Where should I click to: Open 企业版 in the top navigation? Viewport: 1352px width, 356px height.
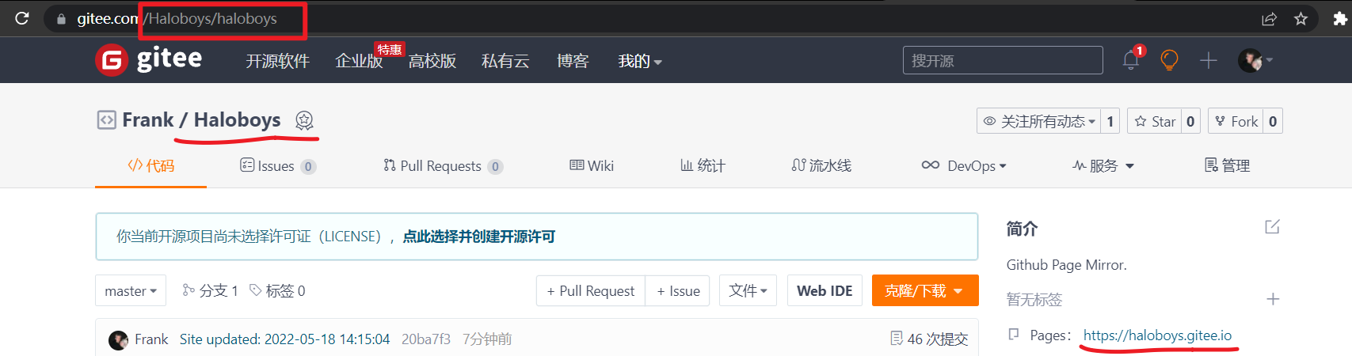(359, 61)
